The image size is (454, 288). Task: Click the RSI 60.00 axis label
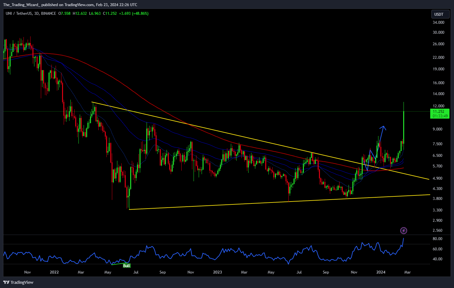pos(438,249)
